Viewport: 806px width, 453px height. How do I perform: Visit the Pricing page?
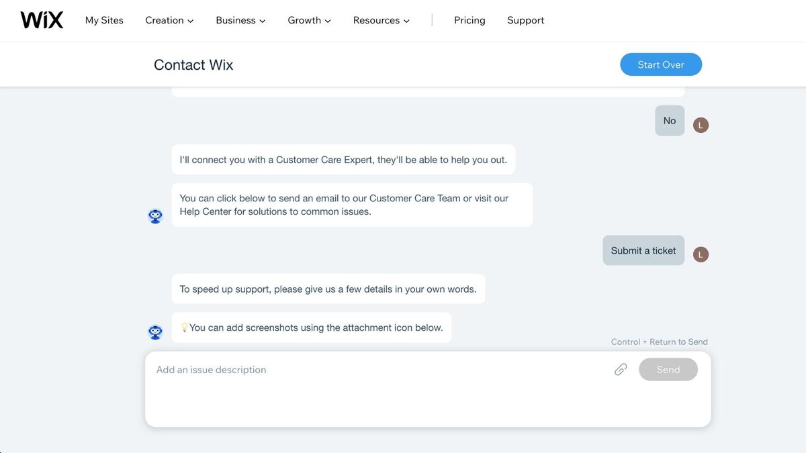coord(469,20)
